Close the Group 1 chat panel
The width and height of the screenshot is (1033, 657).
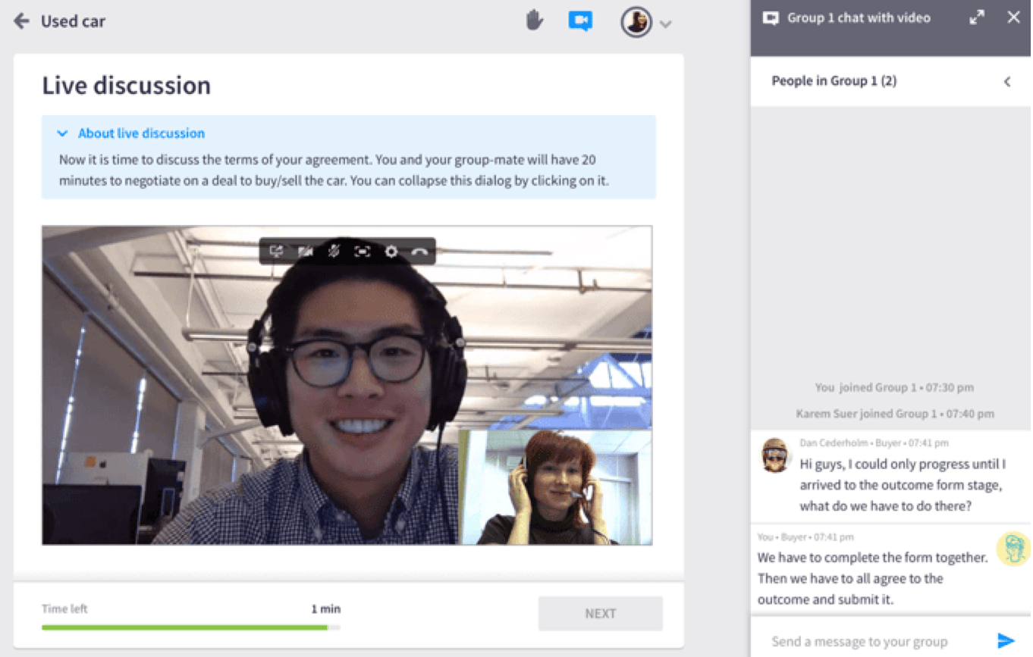[x=1013, y=17]
